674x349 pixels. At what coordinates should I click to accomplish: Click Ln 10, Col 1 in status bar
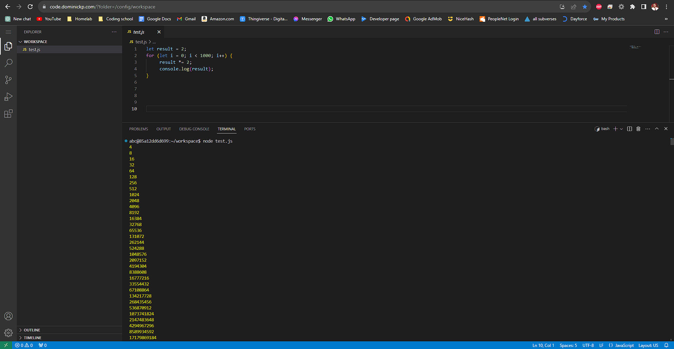click(543, 345)
